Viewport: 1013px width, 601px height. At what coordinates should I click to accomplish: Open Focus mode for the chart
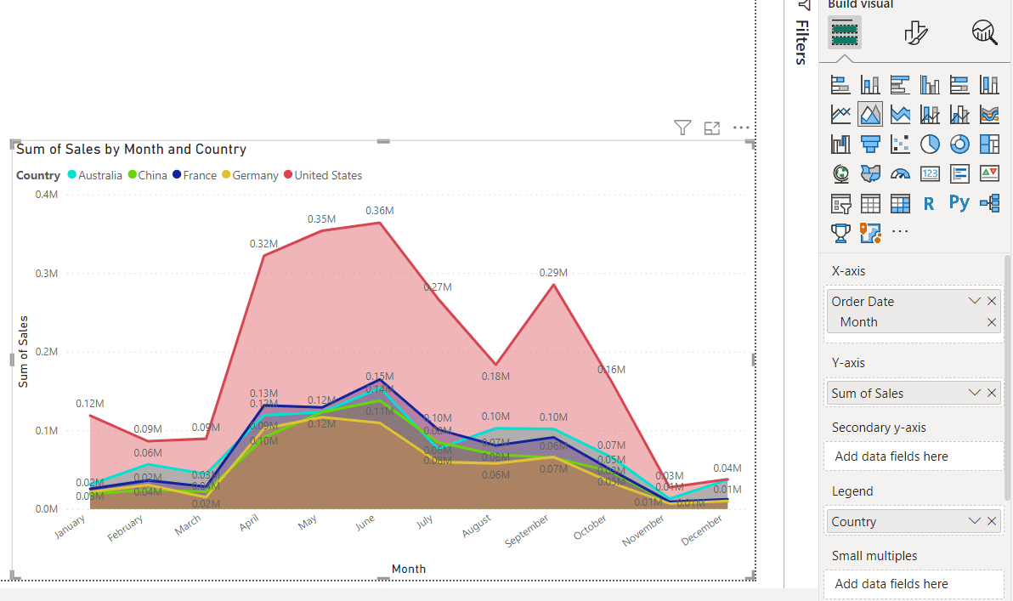[x=712, y=128]
